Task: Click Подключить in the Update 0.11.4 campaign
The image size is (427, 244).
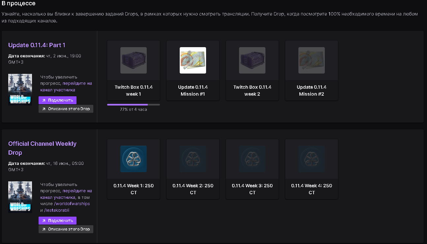Action: tap(57, 100)
